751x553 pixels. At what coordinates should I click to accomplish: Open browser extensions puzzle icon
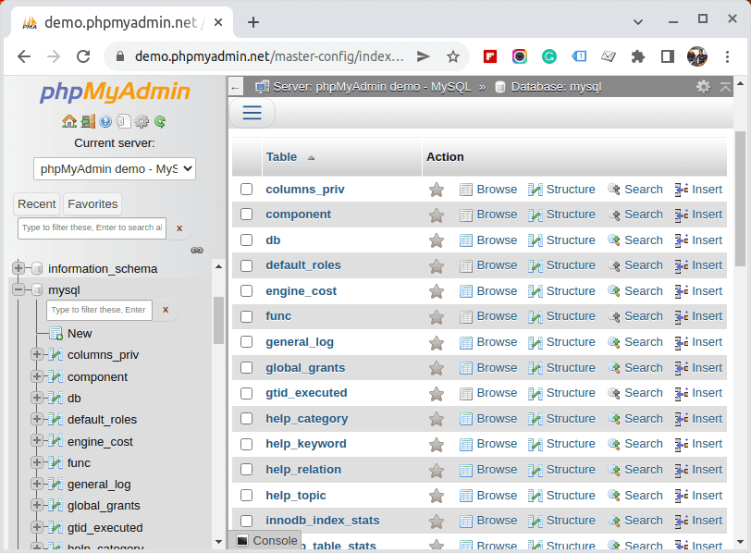tap(637, 56)
